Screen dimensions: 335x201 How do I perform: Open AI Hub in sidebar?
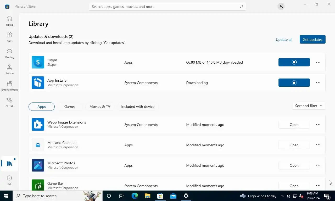click(x=9, y=102)
